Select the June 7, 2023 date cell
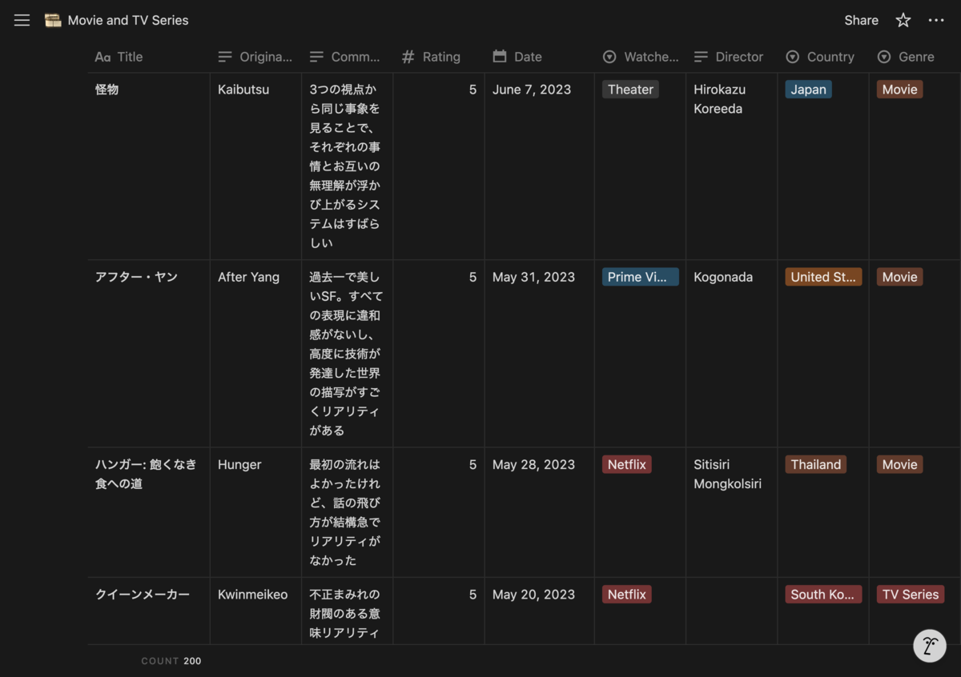961x677 pixels. [x=539, y=166]
